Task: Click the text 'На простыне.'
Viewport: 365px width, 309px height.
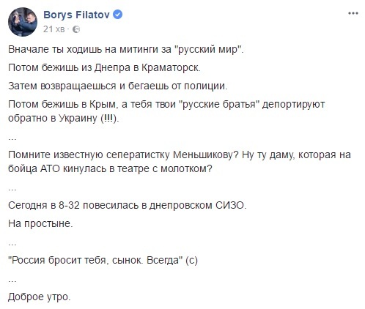Action: point(40,223)
